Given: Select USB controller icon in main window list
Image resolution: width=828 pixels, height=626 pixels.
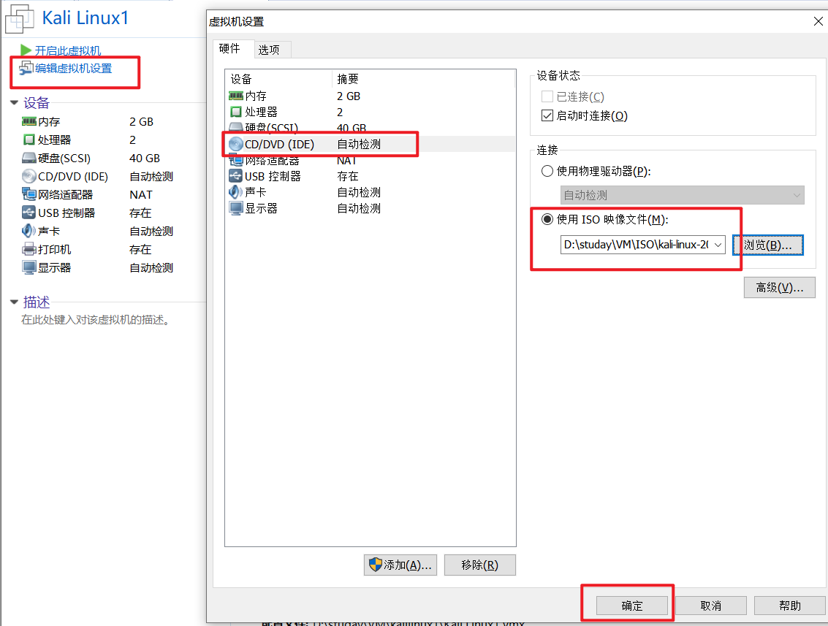Looking at the screenshot, I should click(29, 213).
